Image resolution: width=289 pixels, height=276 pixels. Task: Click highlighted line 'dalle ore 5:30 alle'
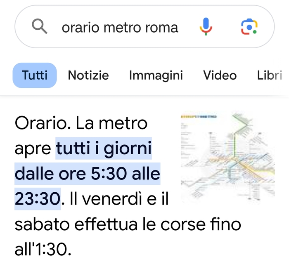tap(87, 174)
